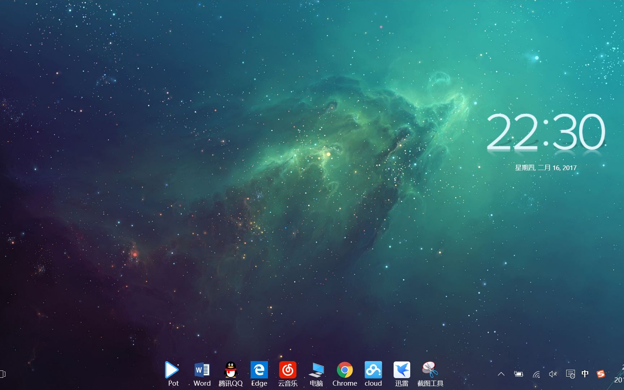Open the Wi-Fi network panel
Viewport: 624px width, 390px height.
[536, 374]
